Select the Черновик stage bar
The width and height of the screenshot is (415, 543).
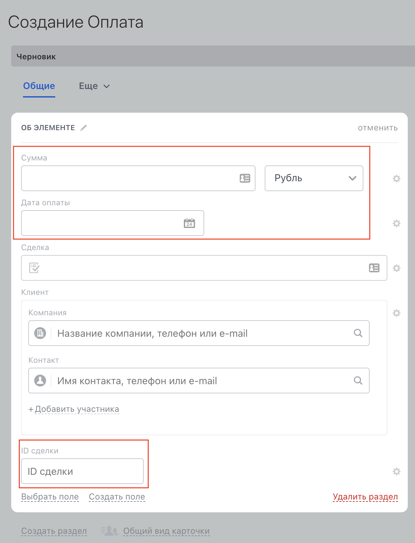pos(213,56)
